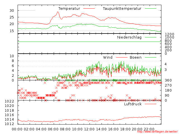The height and width of the screenshot is (134, 179).
Task: Click green line sample beside Boeen
Action: click(x=150, y=58)
